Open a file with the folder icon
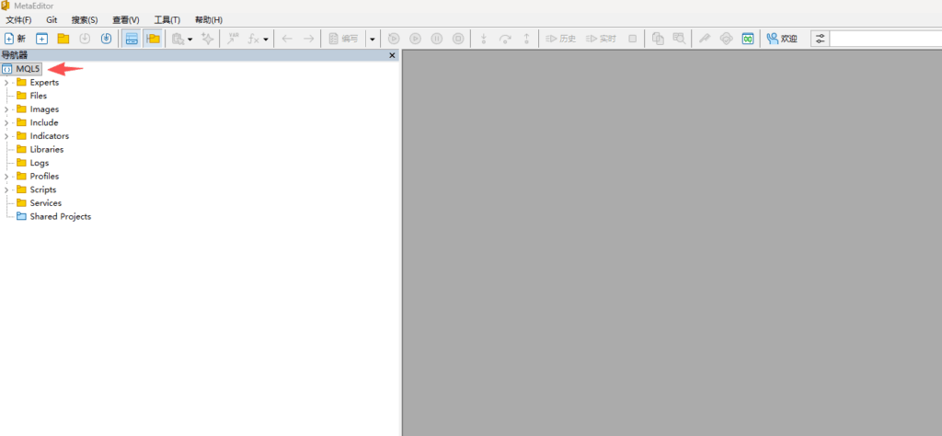 tap(63, 39)
